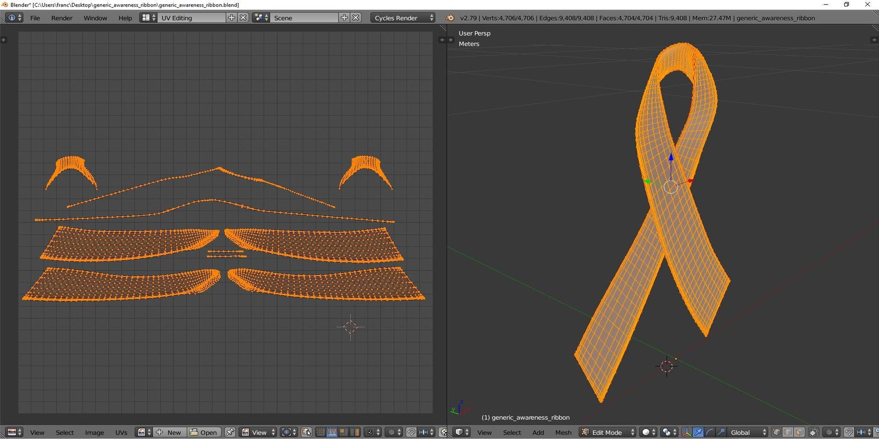Open the UV/Image editor type selector
The image size is (879, 439).
click(14, 432)
